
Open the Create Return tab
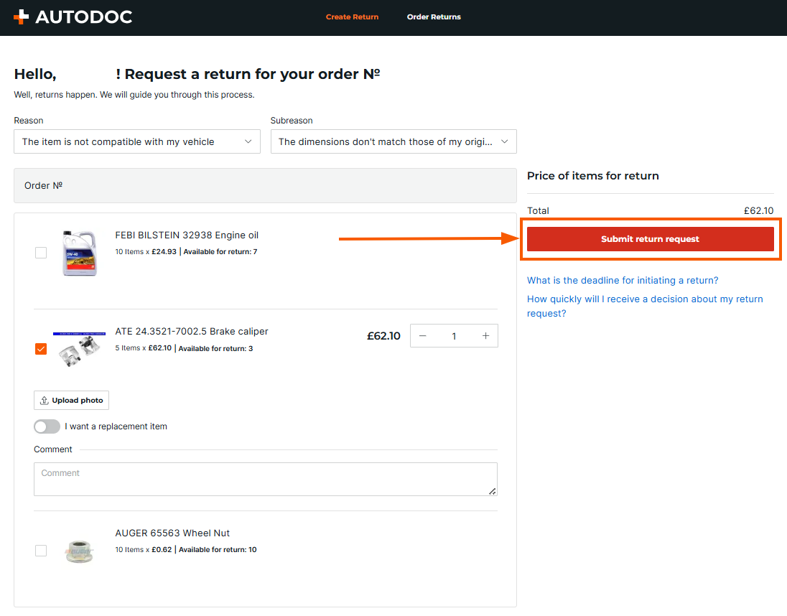[x=352, y=17]
